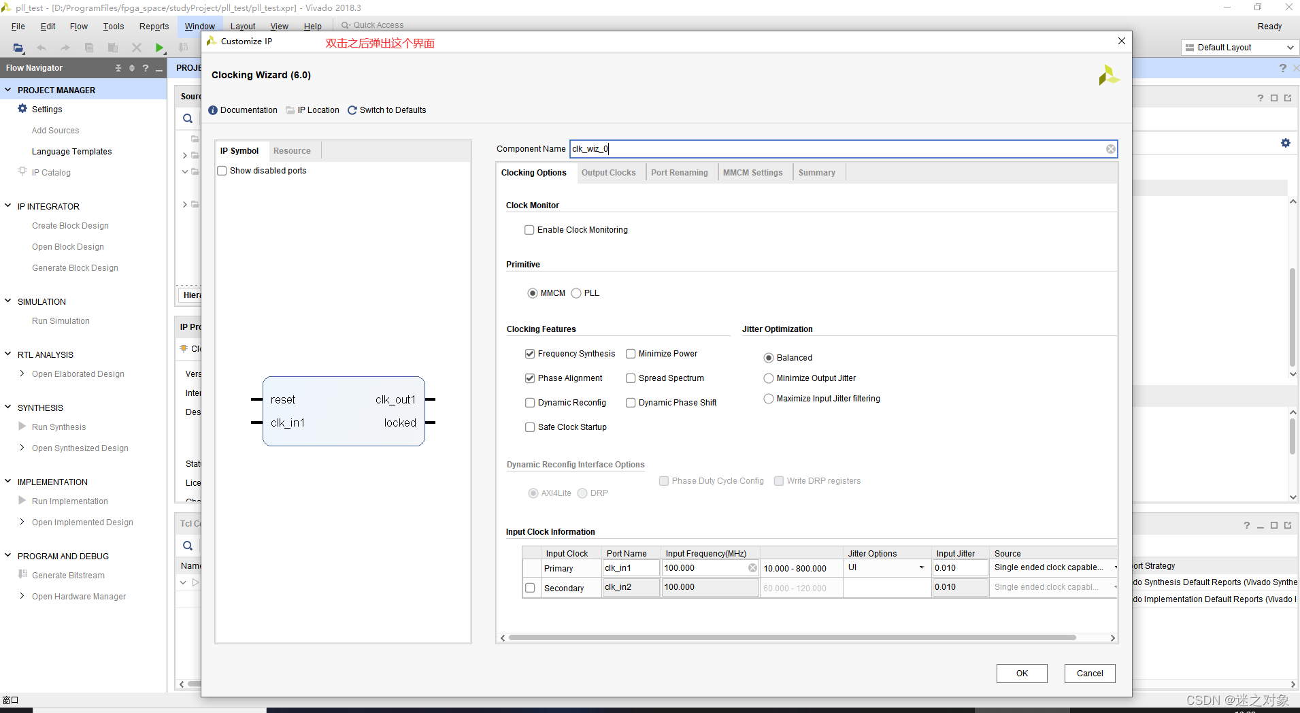This screenshot has width=1300, height=713.
Task: Click the Copy icon in main toolbar
Action: point(89,48)
